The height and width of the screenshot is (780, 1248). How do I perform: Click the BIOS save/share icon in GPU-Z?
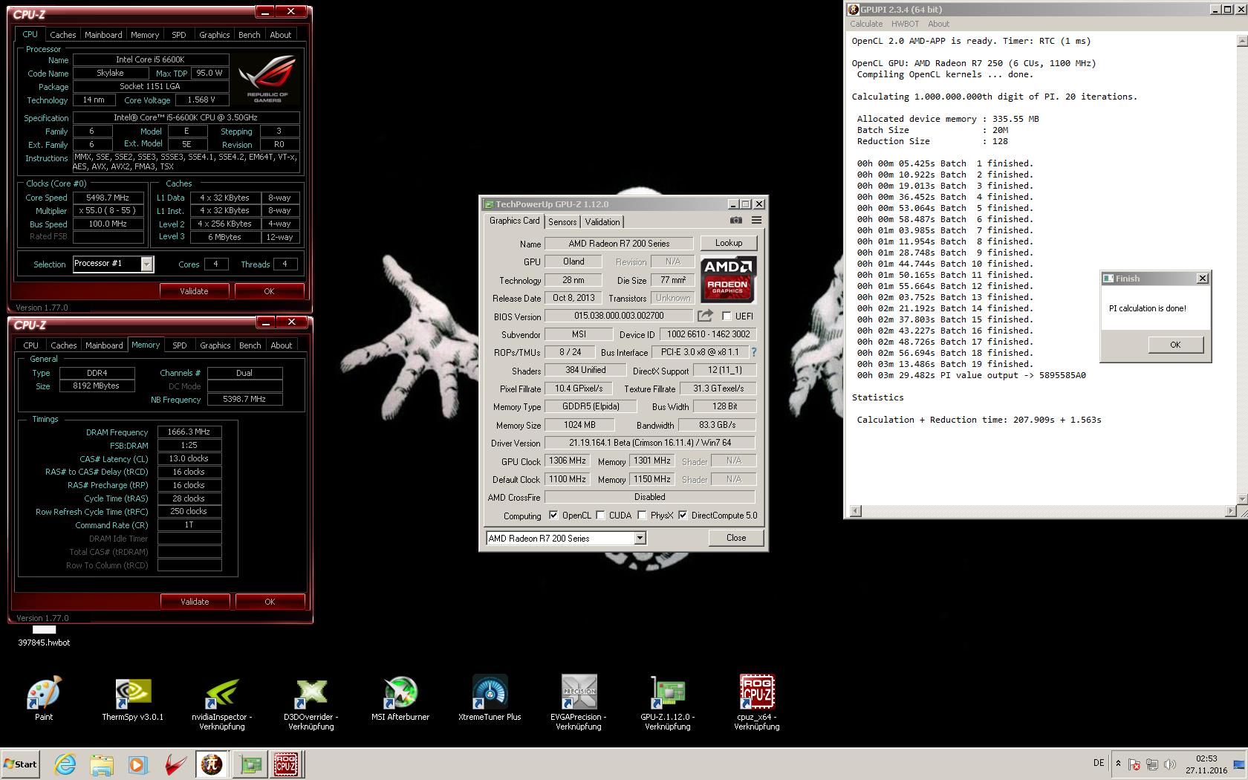tap(705, 316)
